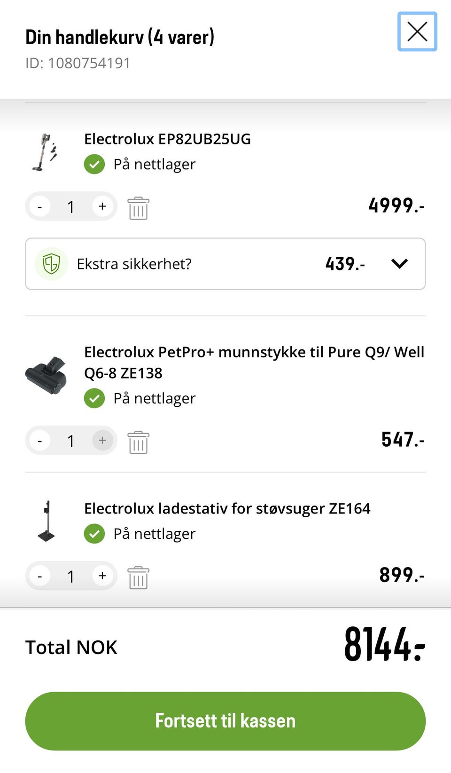Delete Electrolux EP82UB25UG from cart

[138, 208]
